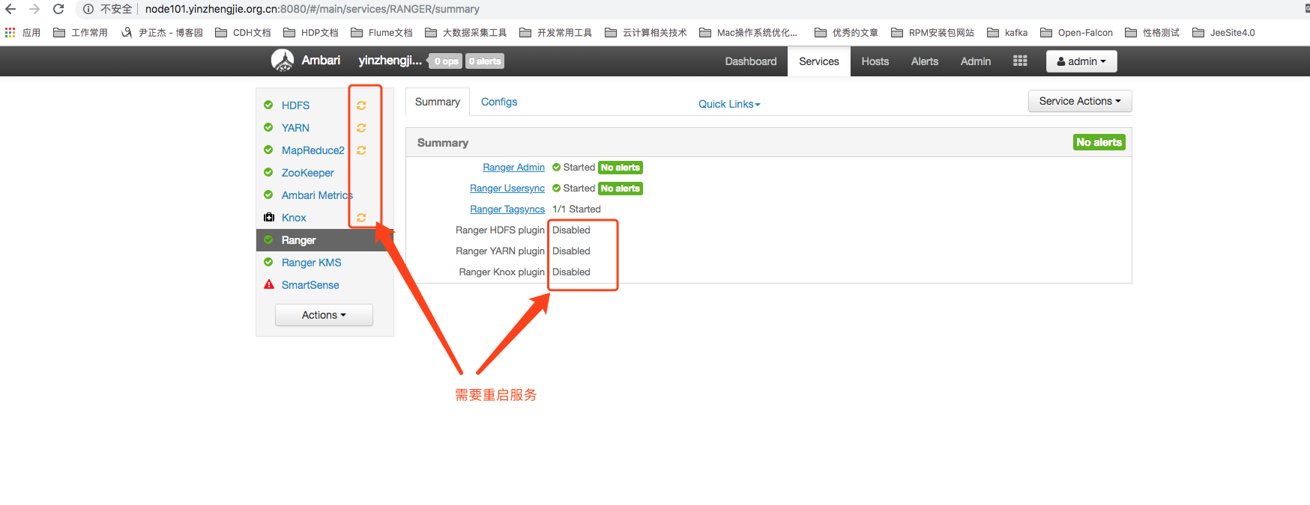Reload the browser page
Image resolution: width=1310 pixels, height=505 pixels.
coord(58,9)
